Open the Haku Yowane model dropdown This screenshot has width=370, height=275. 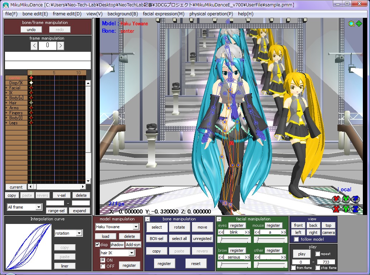(x=136, y=227)
